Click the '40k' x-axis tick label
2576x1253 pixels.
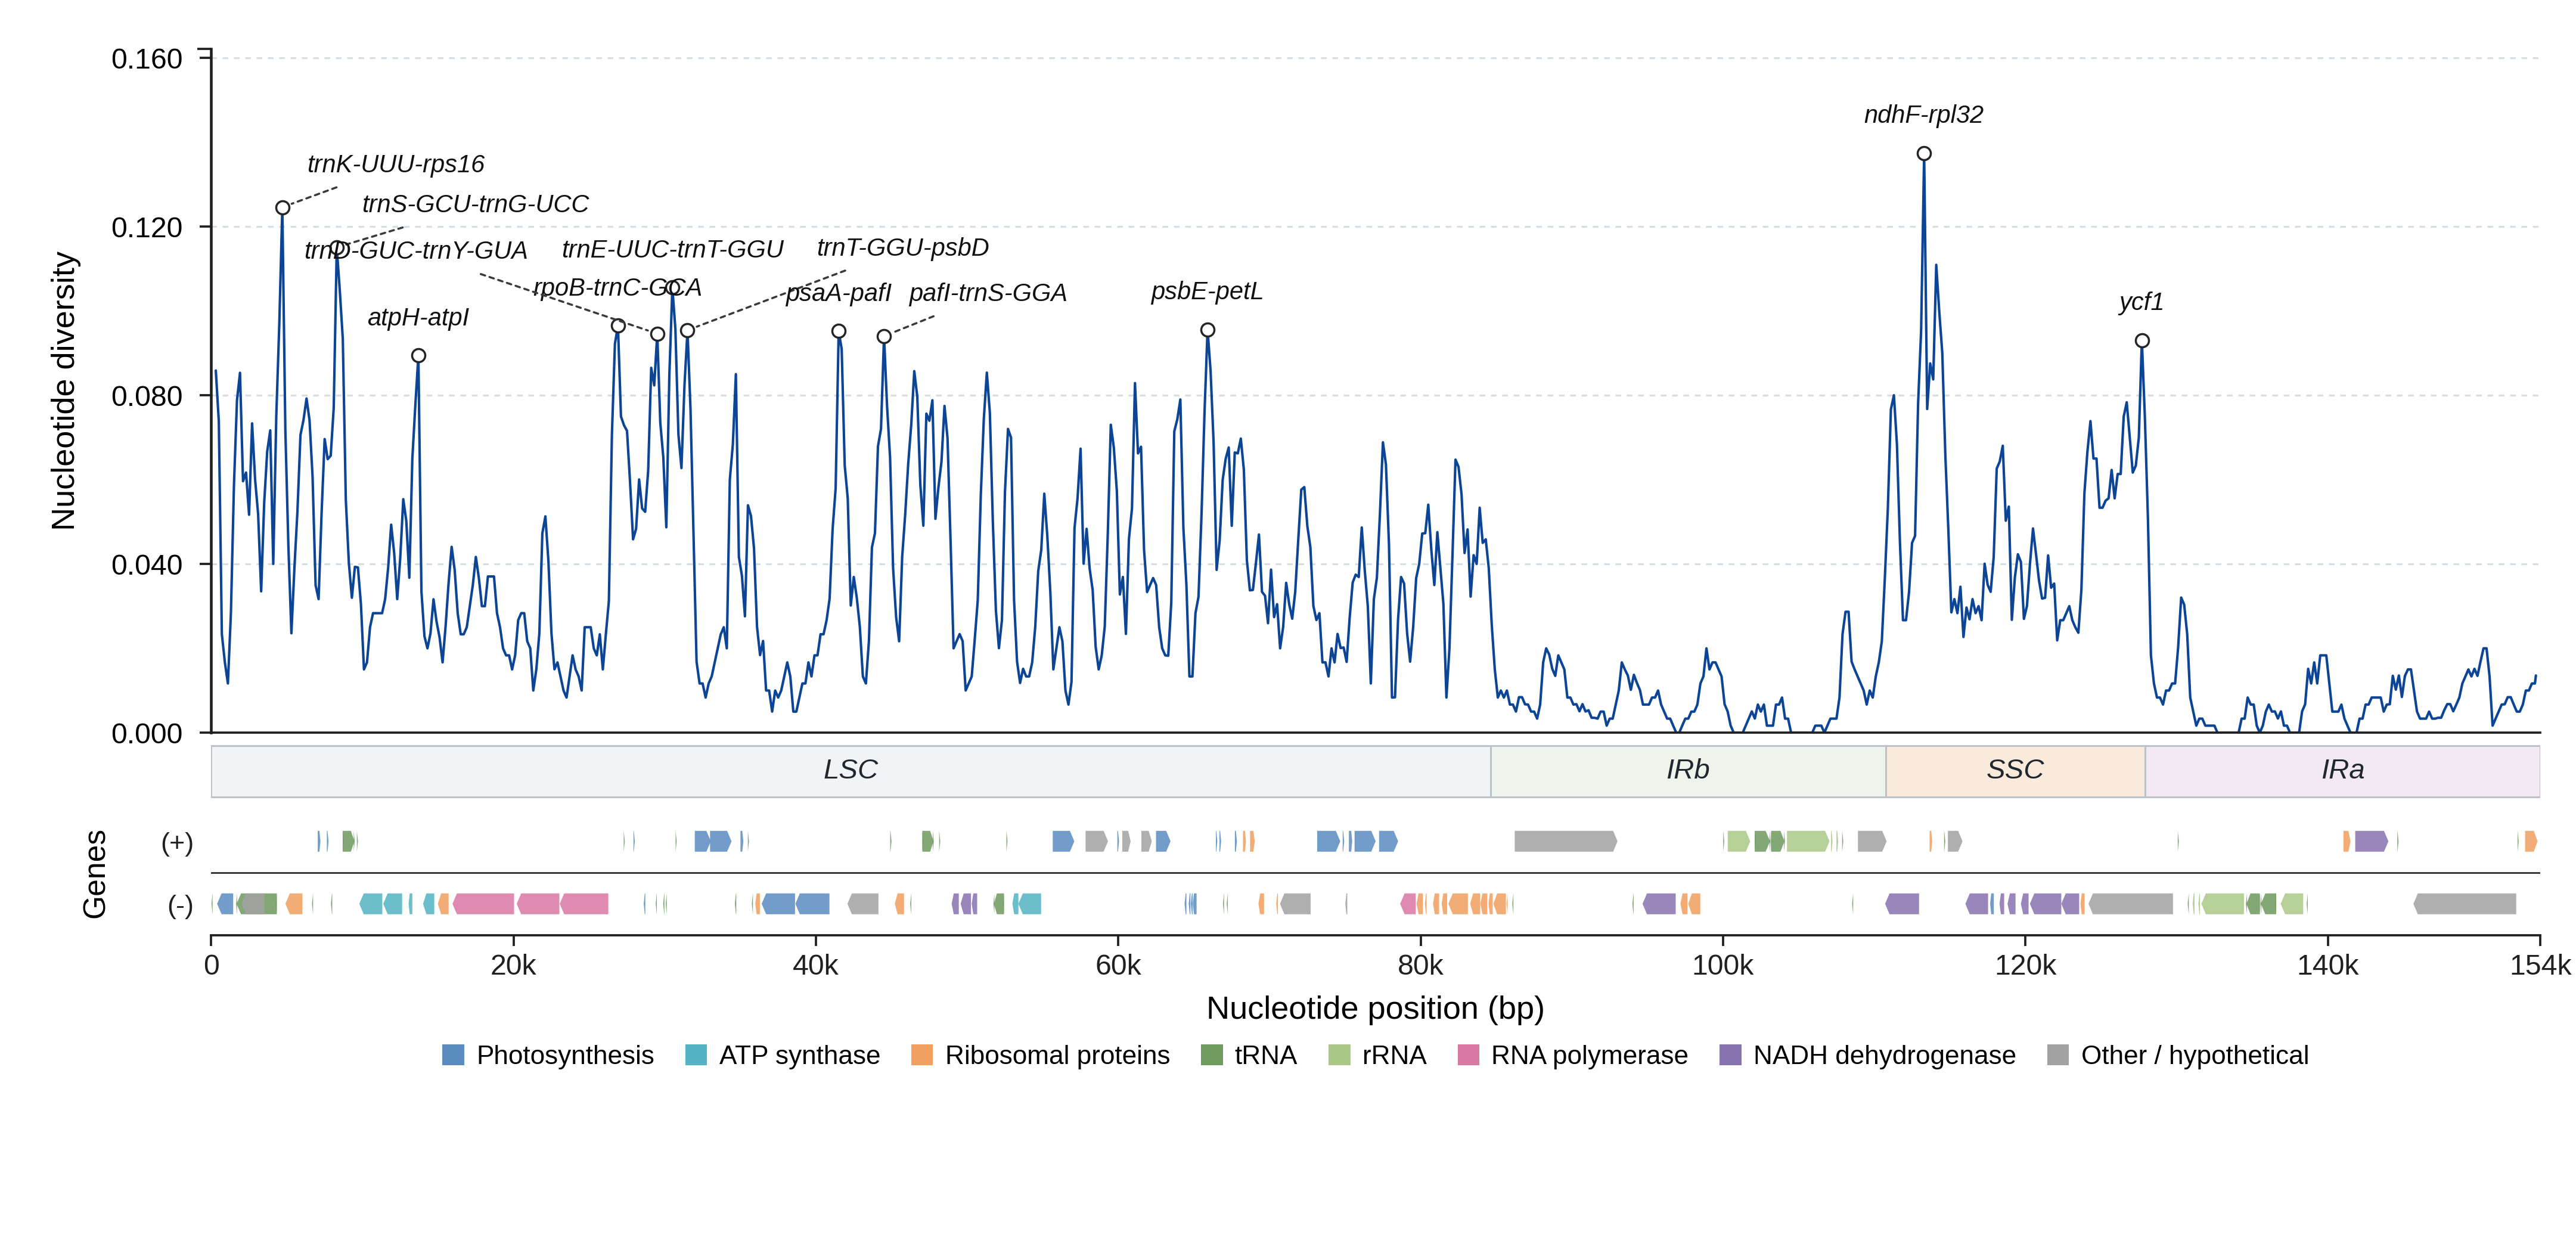[816, 966]
